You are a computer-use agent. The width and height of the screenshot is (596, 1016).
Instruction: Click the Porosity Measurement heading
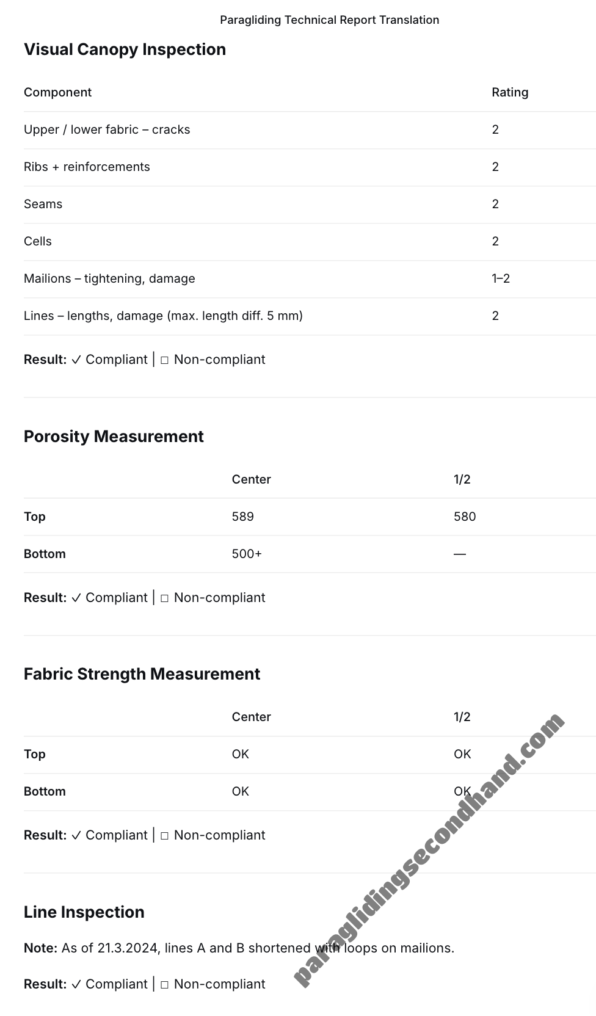click(114, 437)
